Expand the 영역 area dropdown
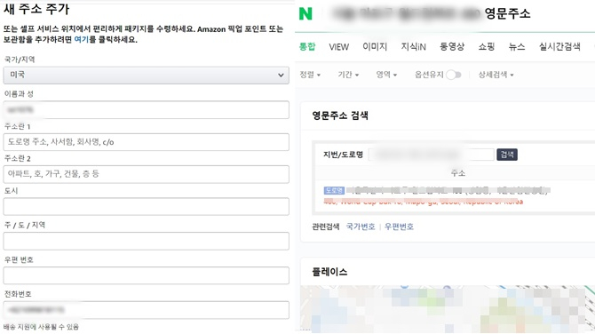Viewport: 595px width, 334px height. (x=386, y=75)
